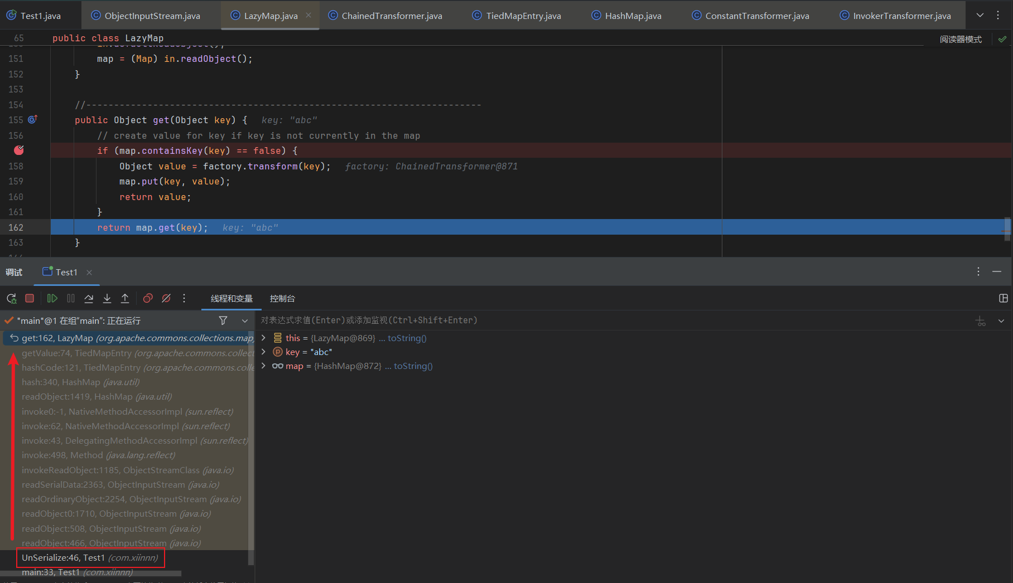Expand the map HashMap variable node
The height and width of the screenshot is (583, 1013).
pos(263,366)
